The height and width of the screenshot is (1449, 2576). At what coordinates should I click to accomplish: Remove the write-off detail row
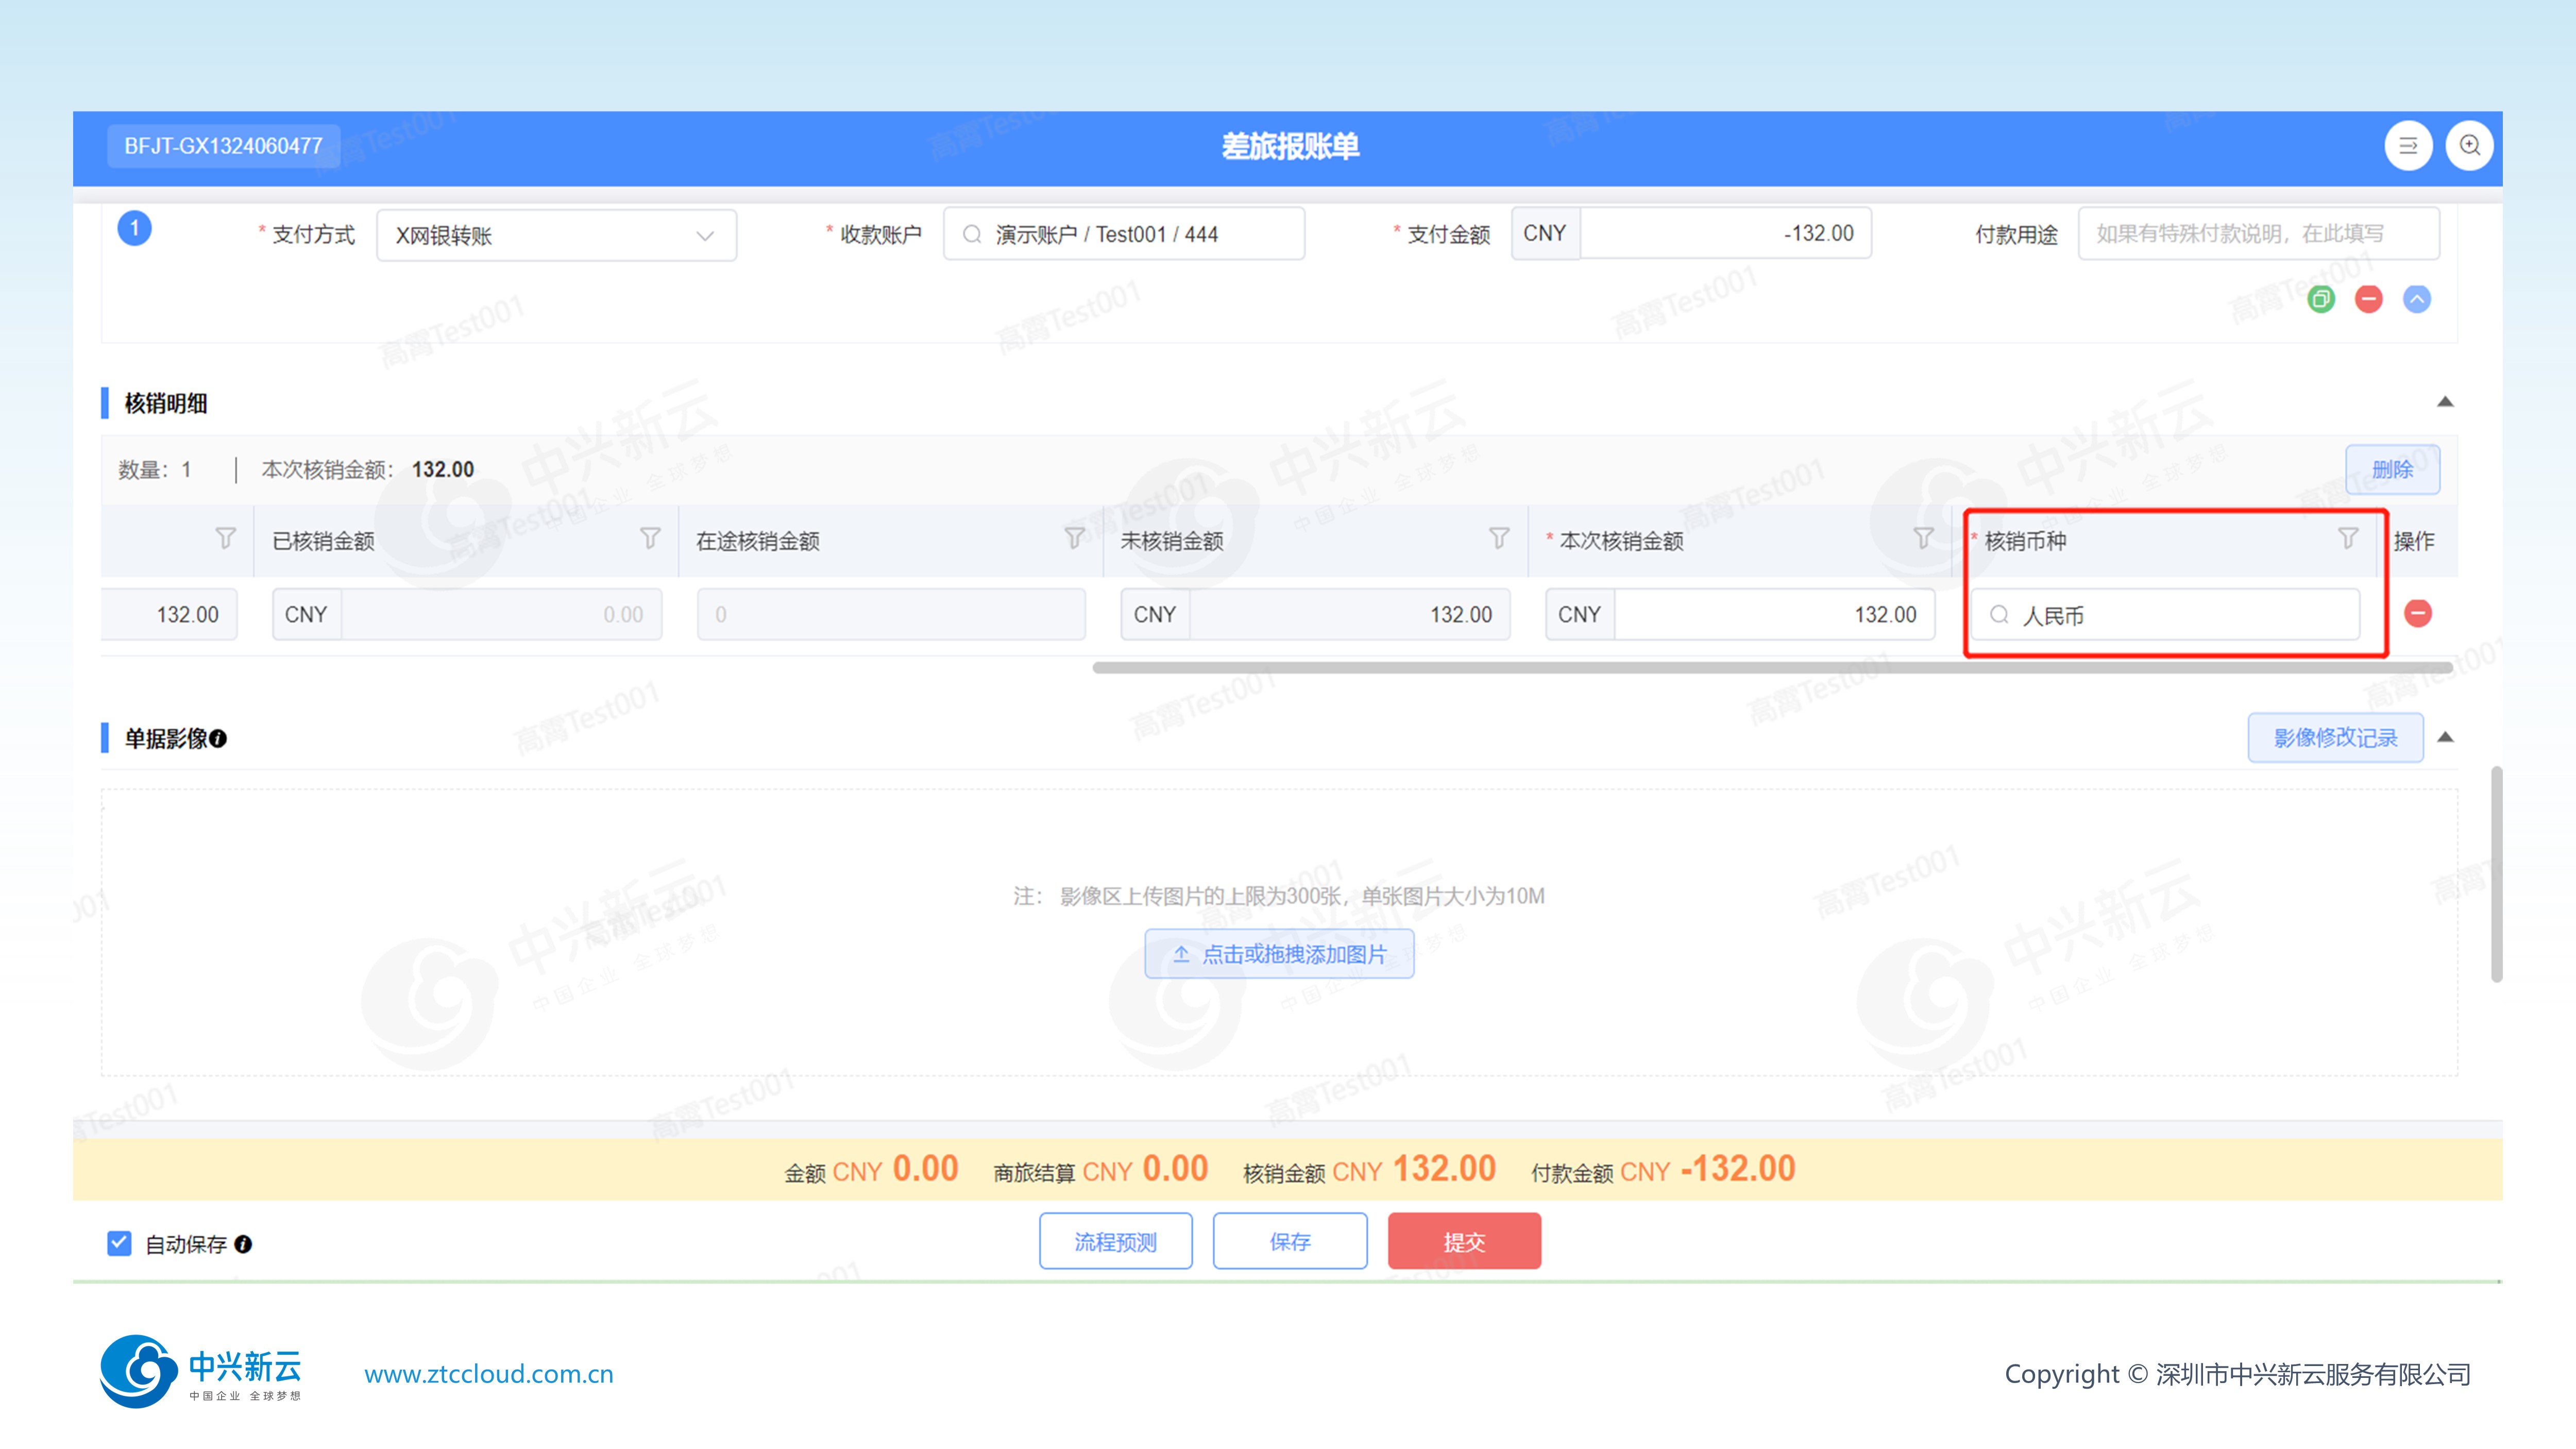click(2417, 613)
